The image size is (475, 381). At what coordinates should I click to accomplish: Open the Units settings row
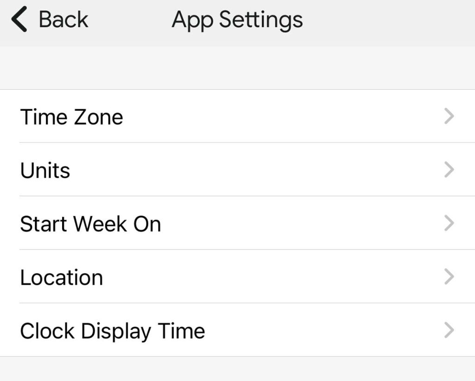click(x=232, y=170)
